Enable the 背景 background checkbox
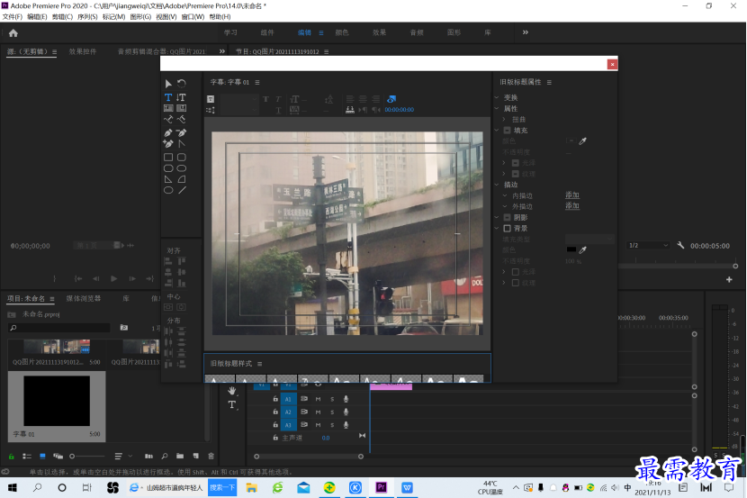747x498 pixels. (x=508, y=228)
